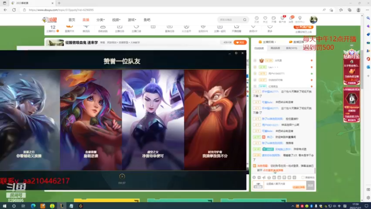
Task: Open the 开播提醒 streamer tool icon
Action: [237, 28]
